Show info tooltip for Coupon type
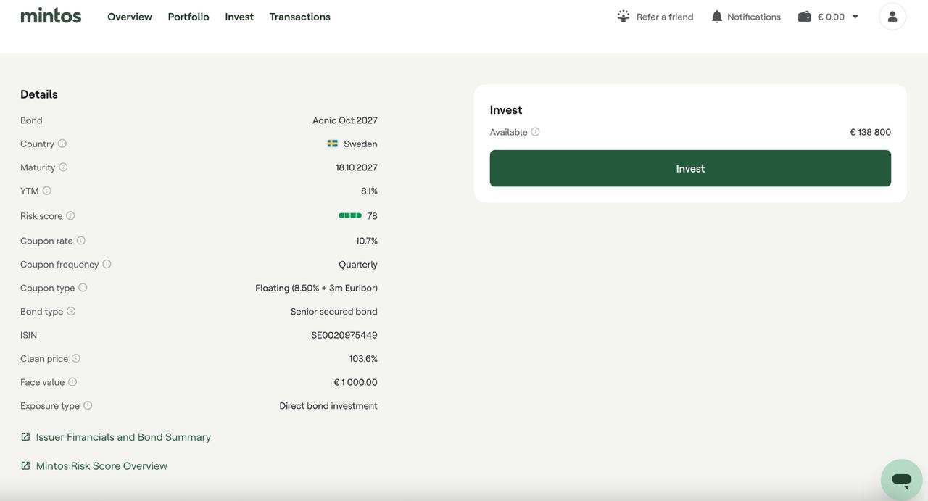This screenshot has height=501, width=928. coord(83,287)
